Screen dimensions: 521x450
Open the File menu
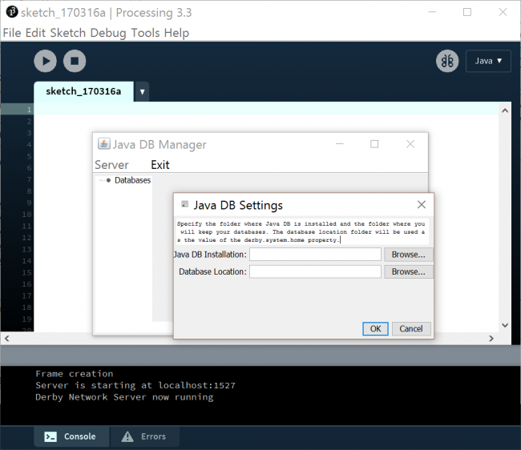(12, 33)
